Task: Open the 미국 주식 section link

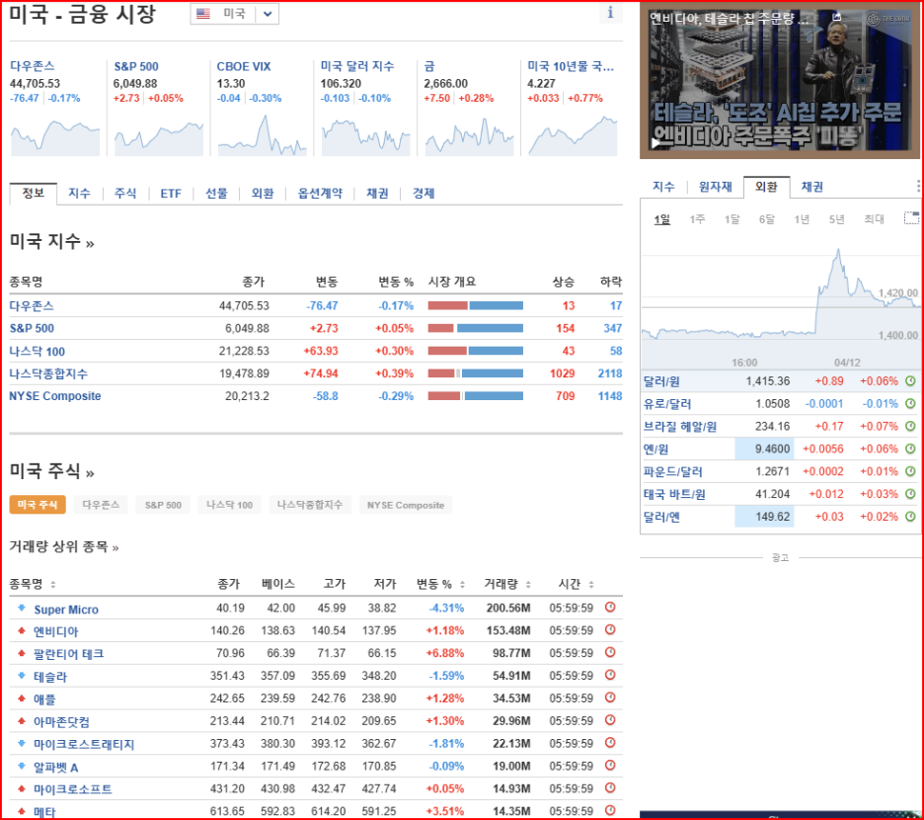Action: tap(52, 471)
